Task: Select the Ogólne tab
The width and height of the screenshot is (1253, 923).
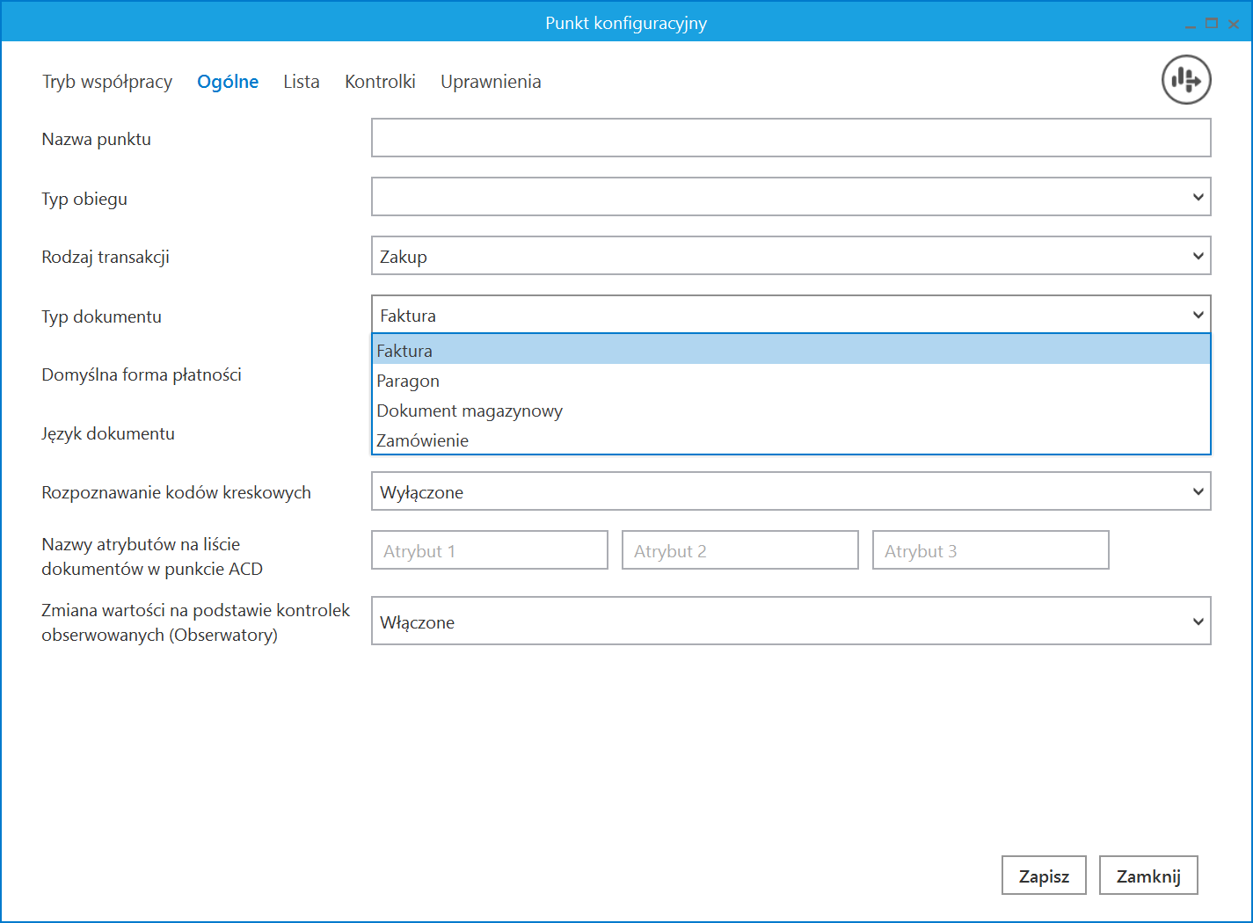Action: (228, 82)
